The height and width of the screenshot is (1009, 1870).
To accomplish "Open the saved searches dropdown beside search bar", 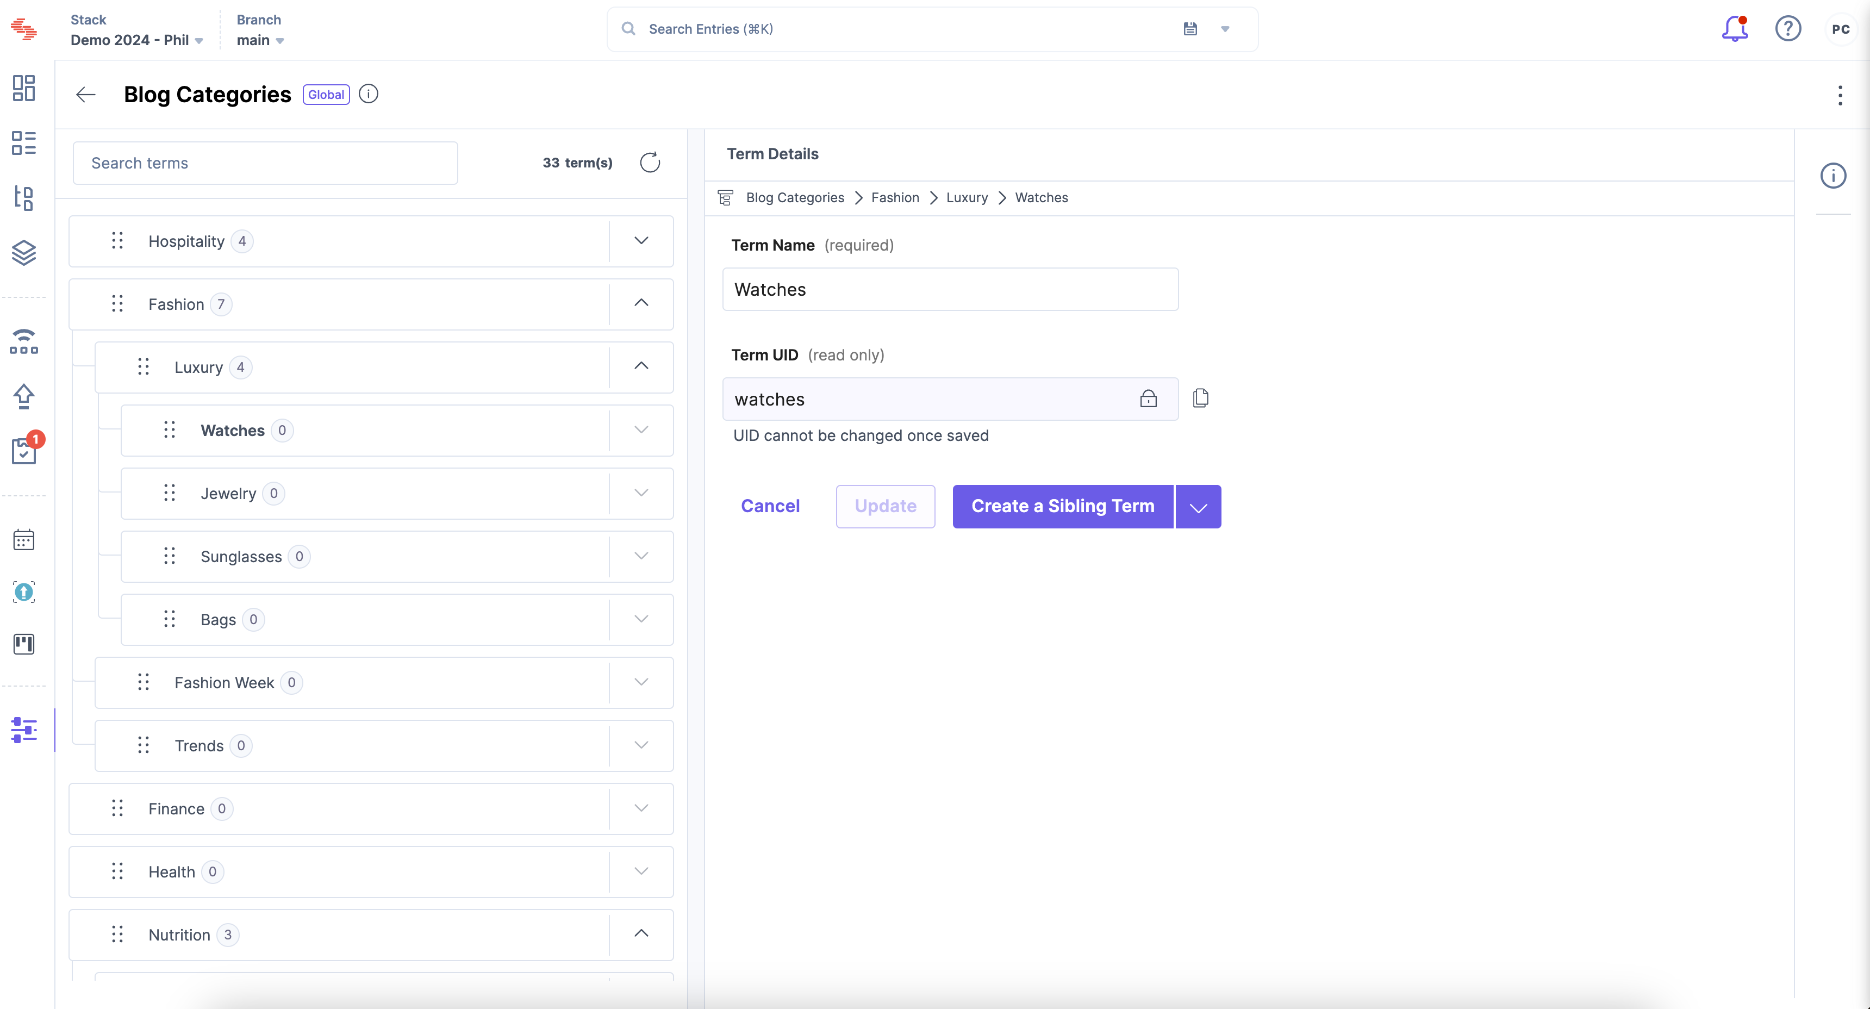I will (x=1225, y=29).
